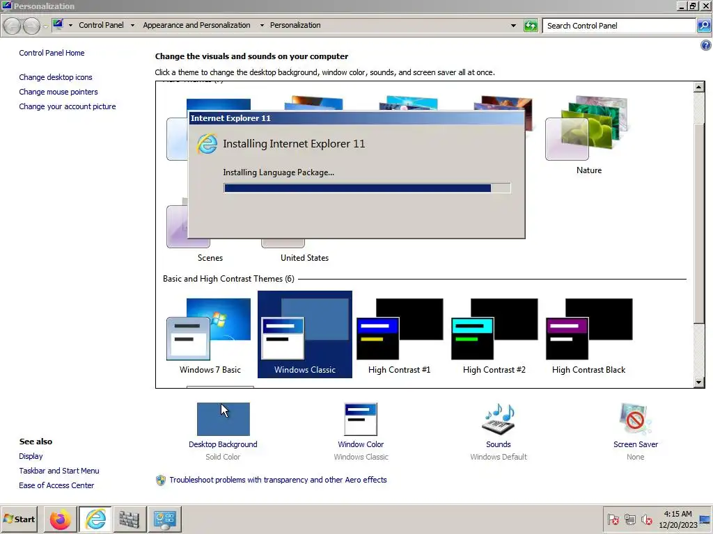Click theme list scrollbar down arrow
The image size is (713, 534).
(x=699, y=382)
